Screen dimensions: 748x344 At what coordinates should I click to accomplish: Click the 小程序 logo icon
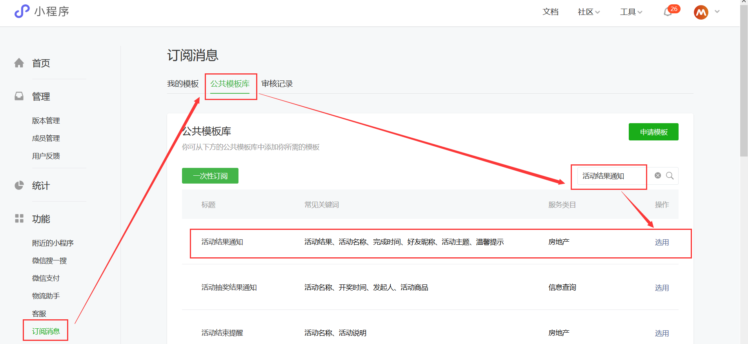pyautogui.click(x=22, y=11)
